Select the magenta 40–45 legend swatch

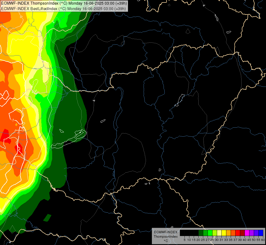coord(247,233)
